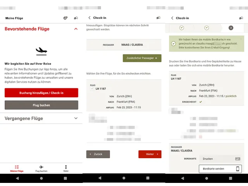Open the coin/miles icon in Meine Flüge header

coord(65,18)
